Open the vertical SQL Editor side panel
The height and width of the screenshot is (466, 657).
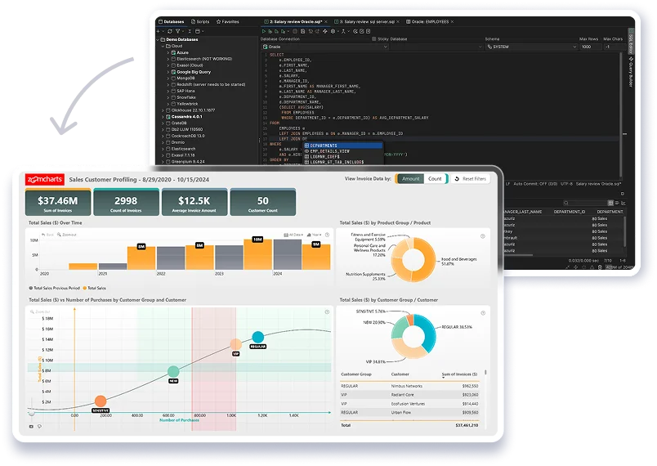629,43
